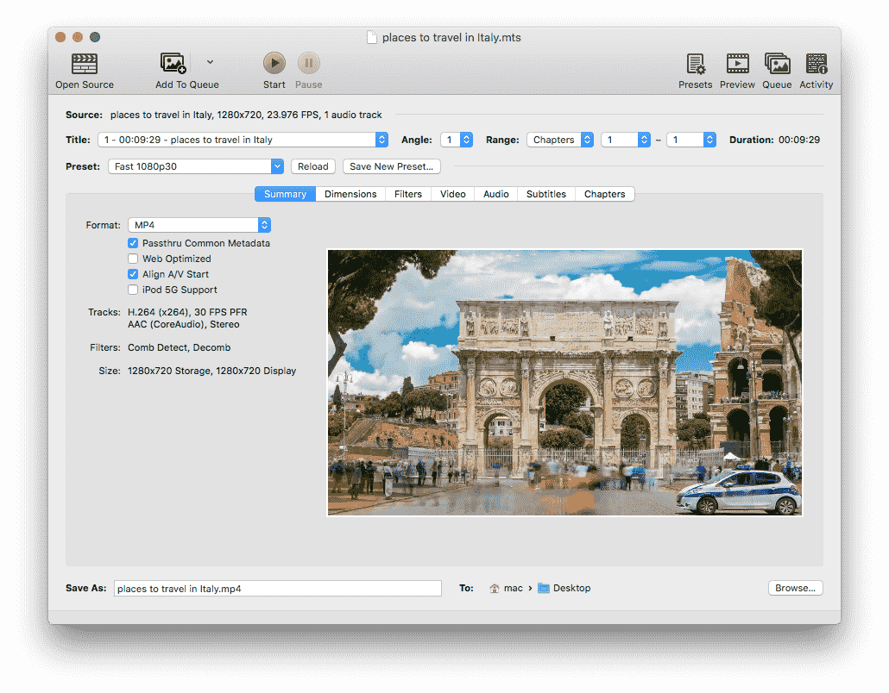Open the Activity log icon
This screenshot has width=889, height=693.
click(816, 64)
